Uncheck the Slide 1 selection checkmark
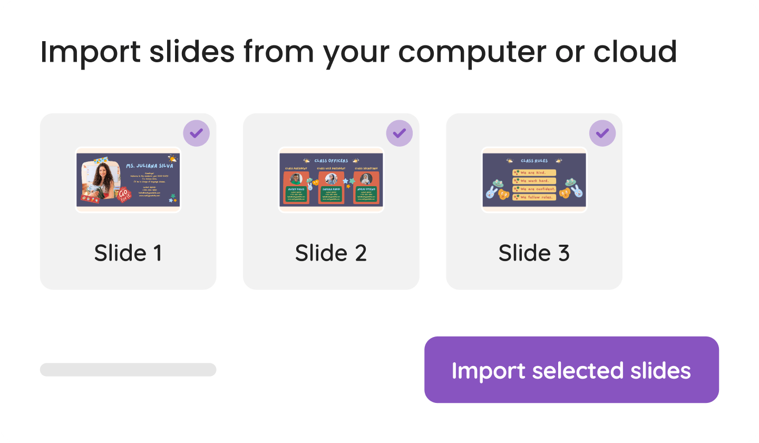759x443 pixels. [196, 133]
